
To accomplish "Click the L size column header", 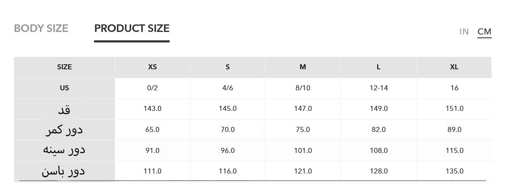I will [378, 67].
